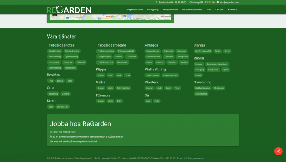Click the Trädfällning tag
The height and width of the screenshot is (162, 286).
[70, 68]
